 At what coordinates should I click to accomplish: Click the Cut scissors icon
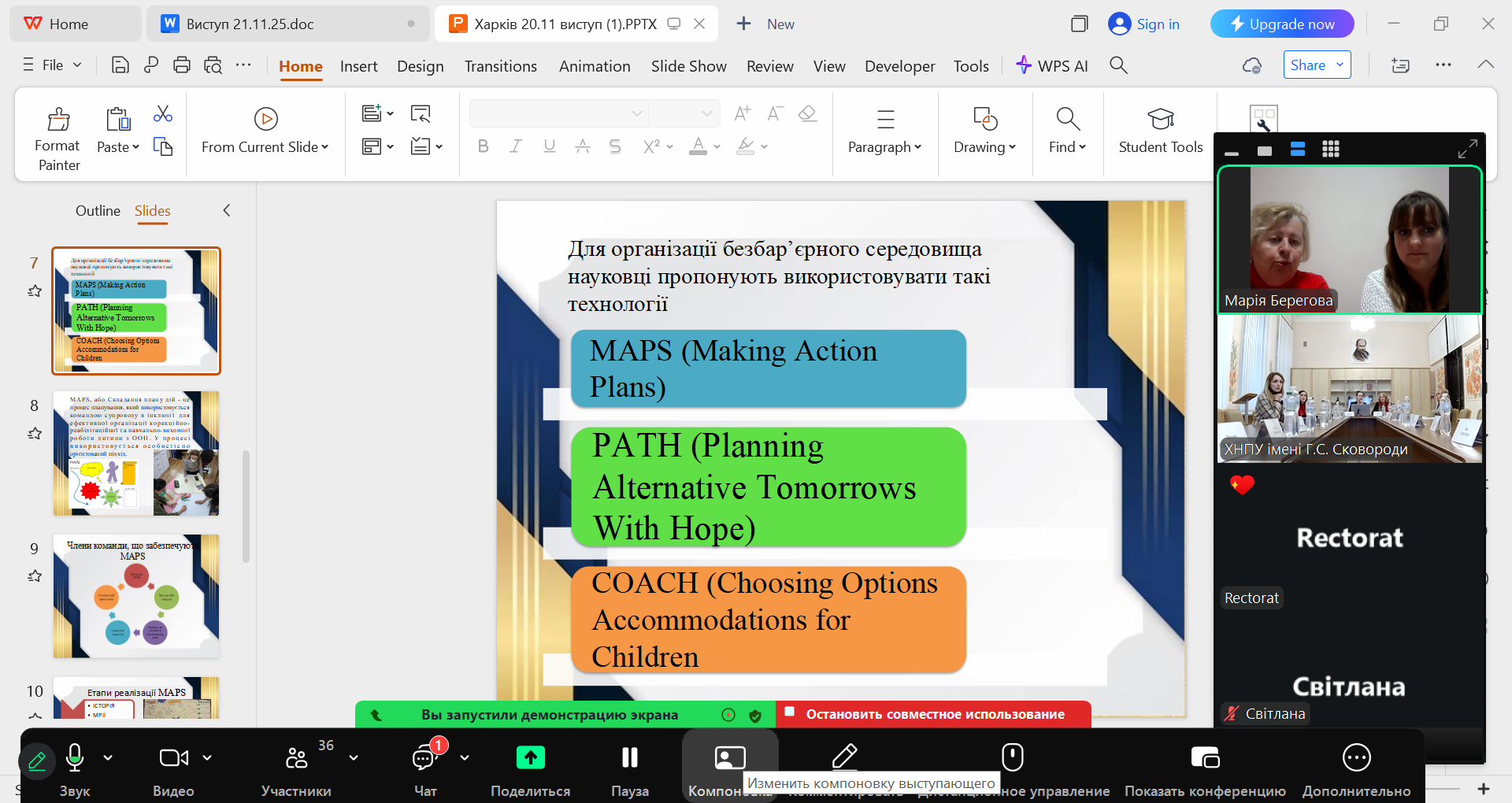click(163, 114)
